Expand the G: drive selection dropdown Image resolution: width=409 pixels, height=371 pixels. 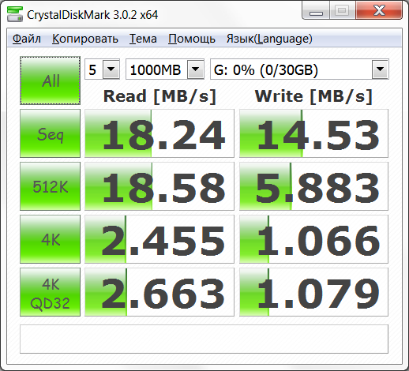click(x=380, y=69)
